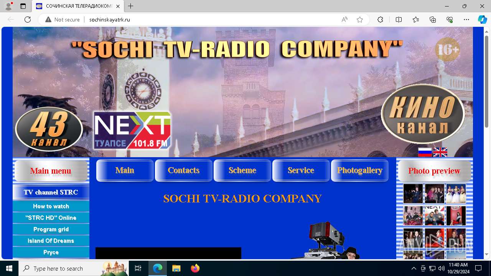Open the browser profile icon
Viewport: 491px width, 276px height.
pos(8,6)
